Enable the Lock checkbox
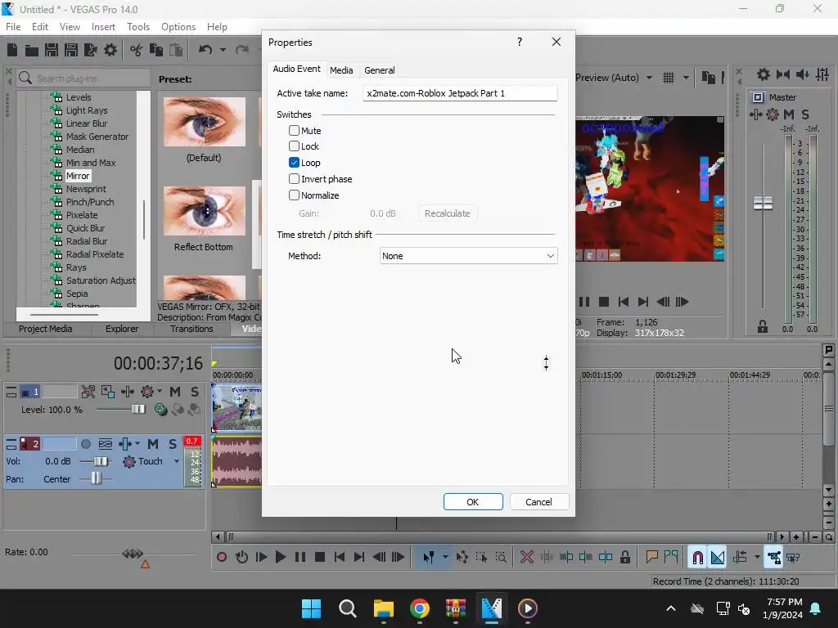The image size is (838, 628). click(294, 146)
